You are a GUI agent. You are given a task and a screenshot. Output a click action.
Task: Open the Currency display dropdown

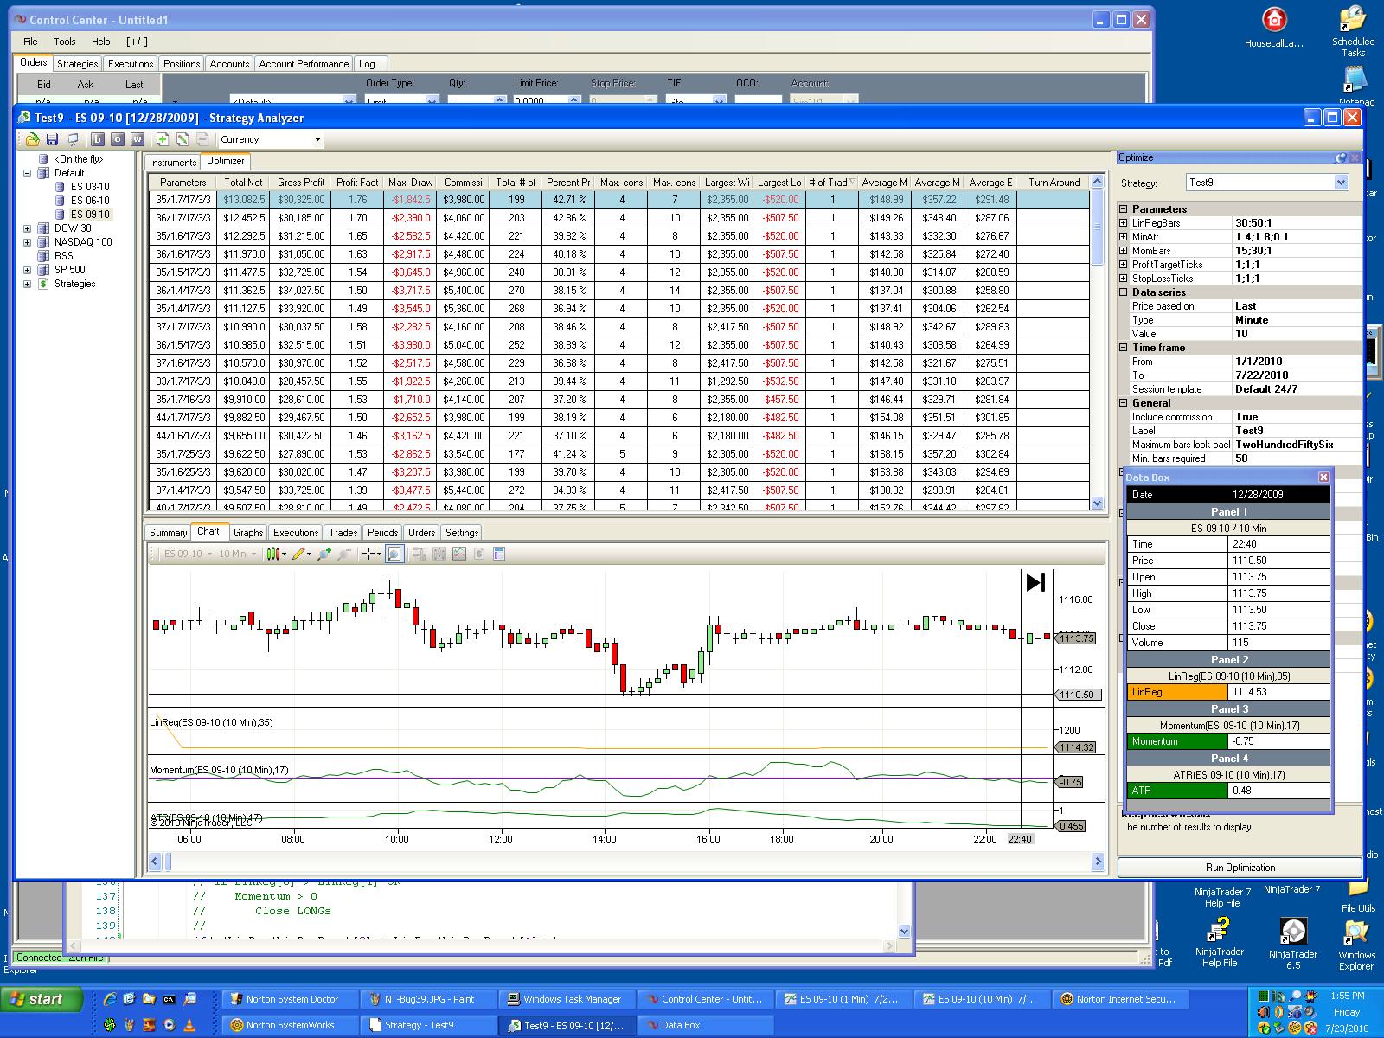click(x=317, y=139)
